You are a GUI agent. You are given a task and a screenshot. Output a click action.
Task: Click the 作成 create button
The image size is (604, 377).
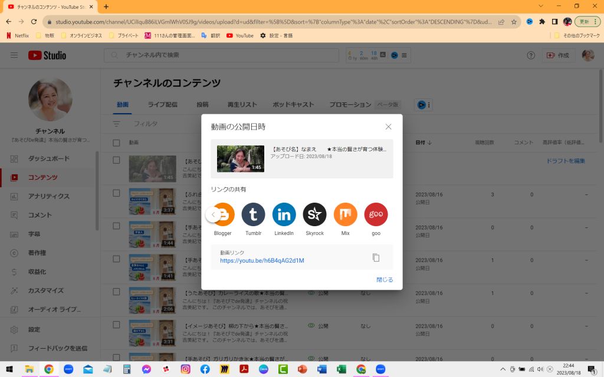pyautogui.click(x=558, y=55)
